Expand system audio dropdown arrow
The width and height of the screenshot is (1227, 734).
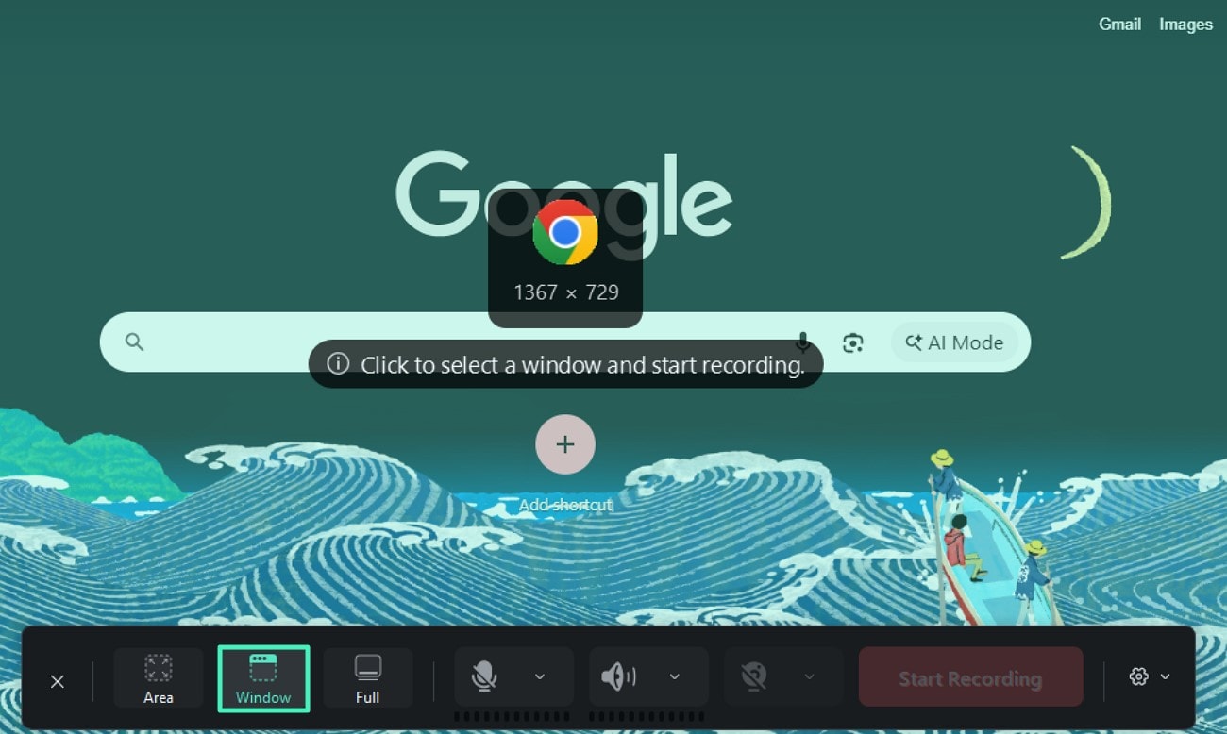(x=675, y=676)
